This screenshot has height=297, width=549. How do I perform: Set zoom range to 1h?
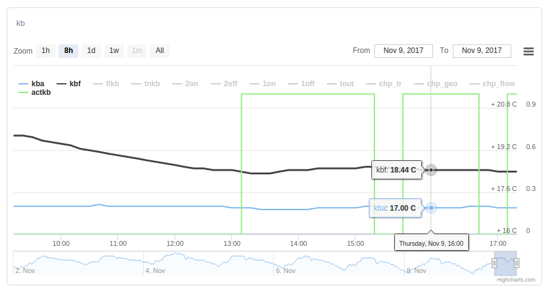46,51
